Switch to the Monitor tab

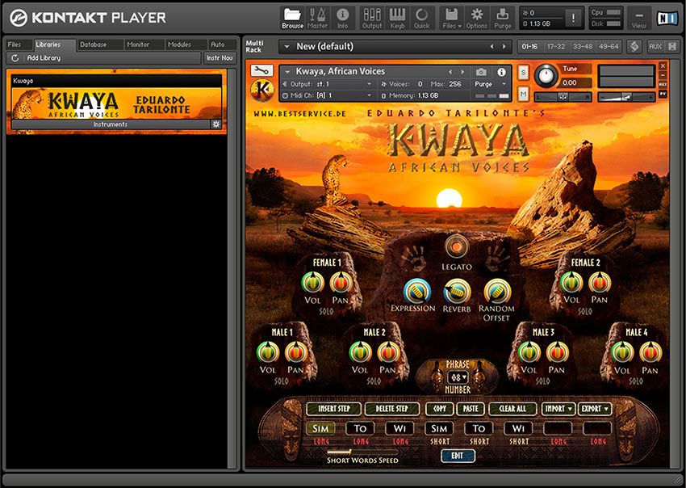[x=138, y=44]
